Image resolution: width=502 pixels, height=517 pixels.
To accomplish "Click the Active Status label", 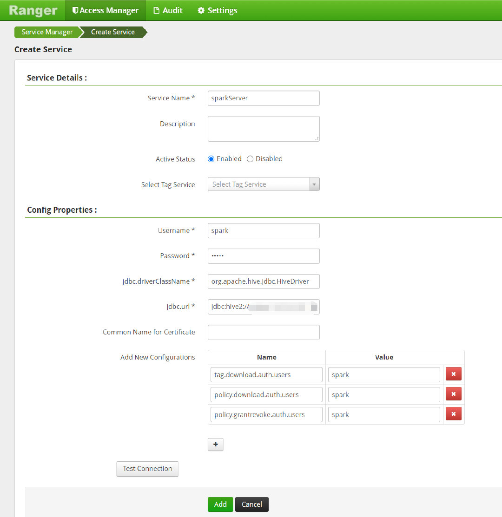I will pyautogui.click(x=175, y=159).
